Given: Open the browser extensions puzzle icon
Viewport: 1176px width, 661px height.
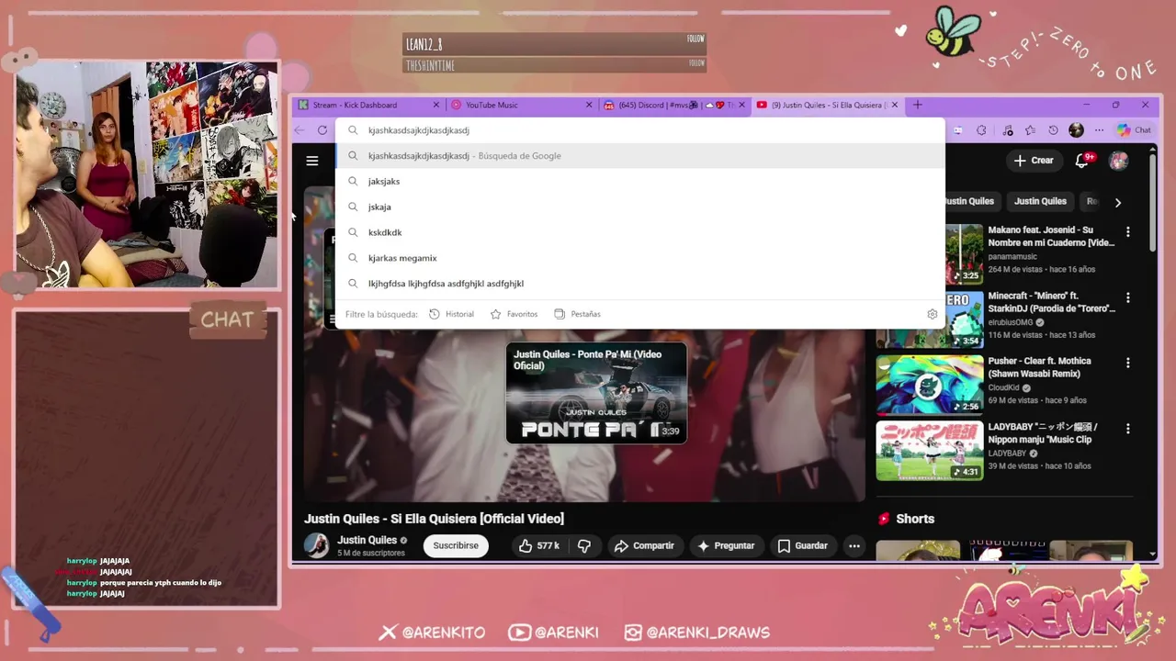Looking at the screenshot, I should point(981,130).
